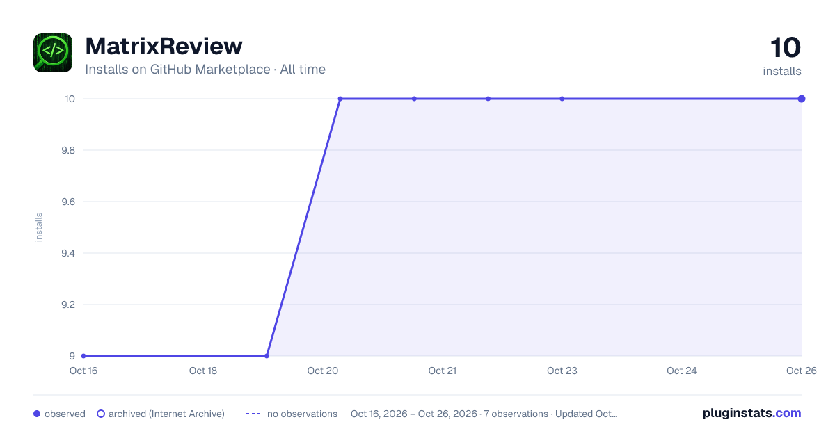Click the '9' y-axis tick label
835x438 pixels.
(x=72, y=356)
